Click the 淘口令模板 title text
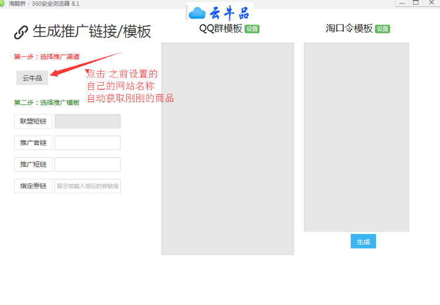The height and width of the screenshot is (305, 440). pyautogui.click(x=349, y=28)
